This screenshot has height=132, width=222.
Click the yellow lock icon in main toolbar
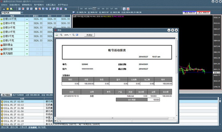8,9
